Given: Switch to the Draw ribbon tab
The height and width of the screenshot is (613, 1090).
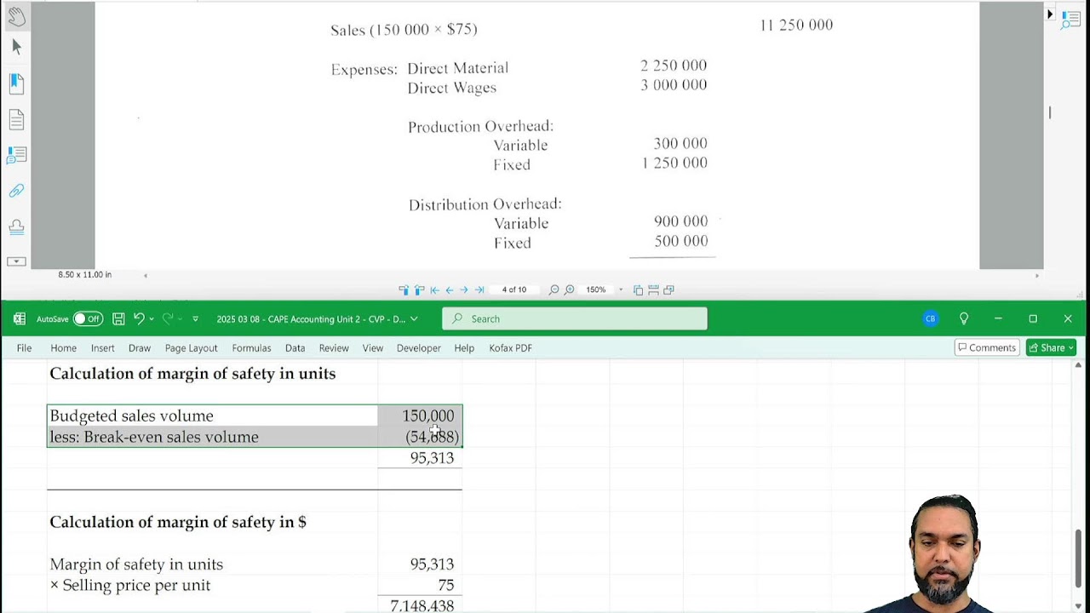Looking at the screenshot, I should 140,348.
